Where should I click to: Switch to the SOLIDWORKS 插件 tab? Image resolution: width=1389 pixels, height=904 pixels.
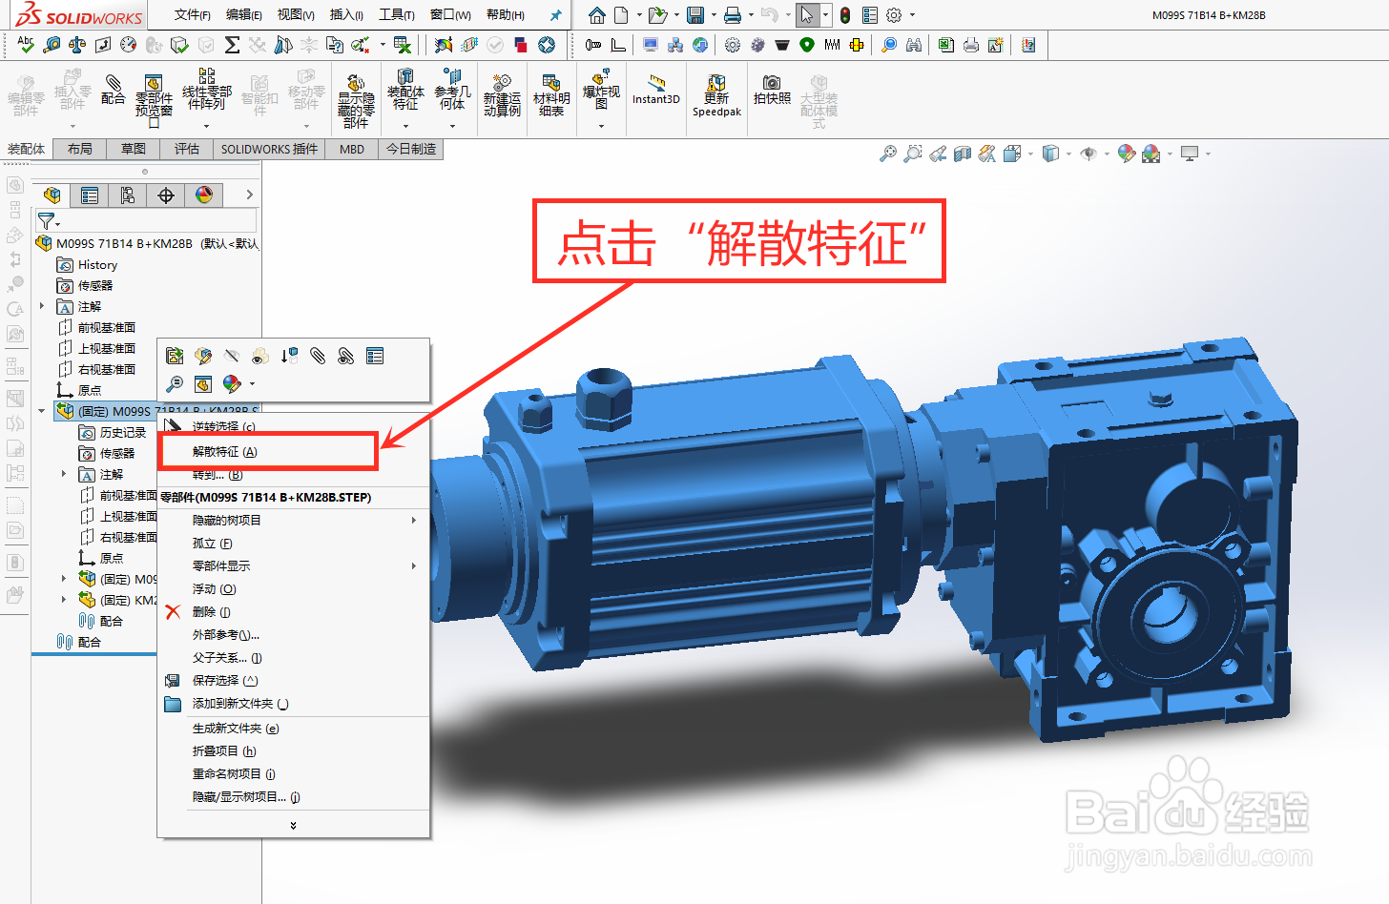click(x=268, y=149)
